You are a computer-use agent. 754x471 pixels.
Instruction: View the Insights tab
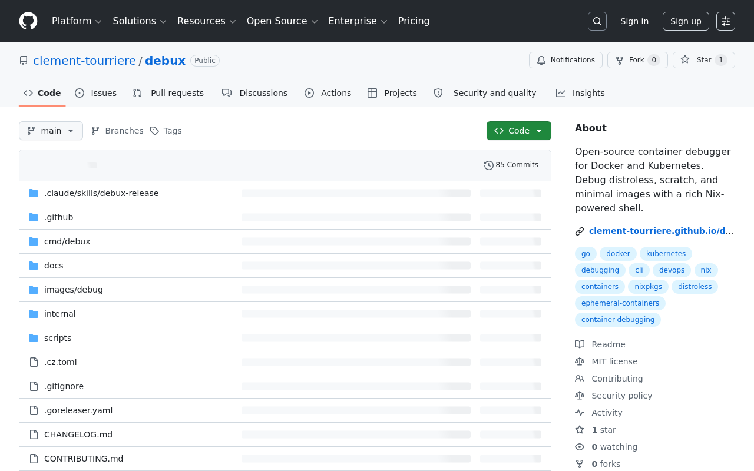(x=581, y=93)
